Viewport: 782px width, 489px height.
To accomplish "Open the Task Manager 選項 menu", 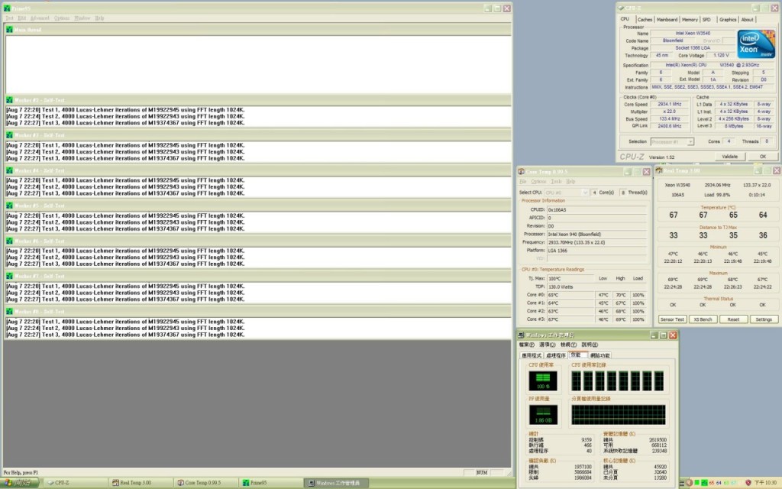I will (x=548, y=345).
